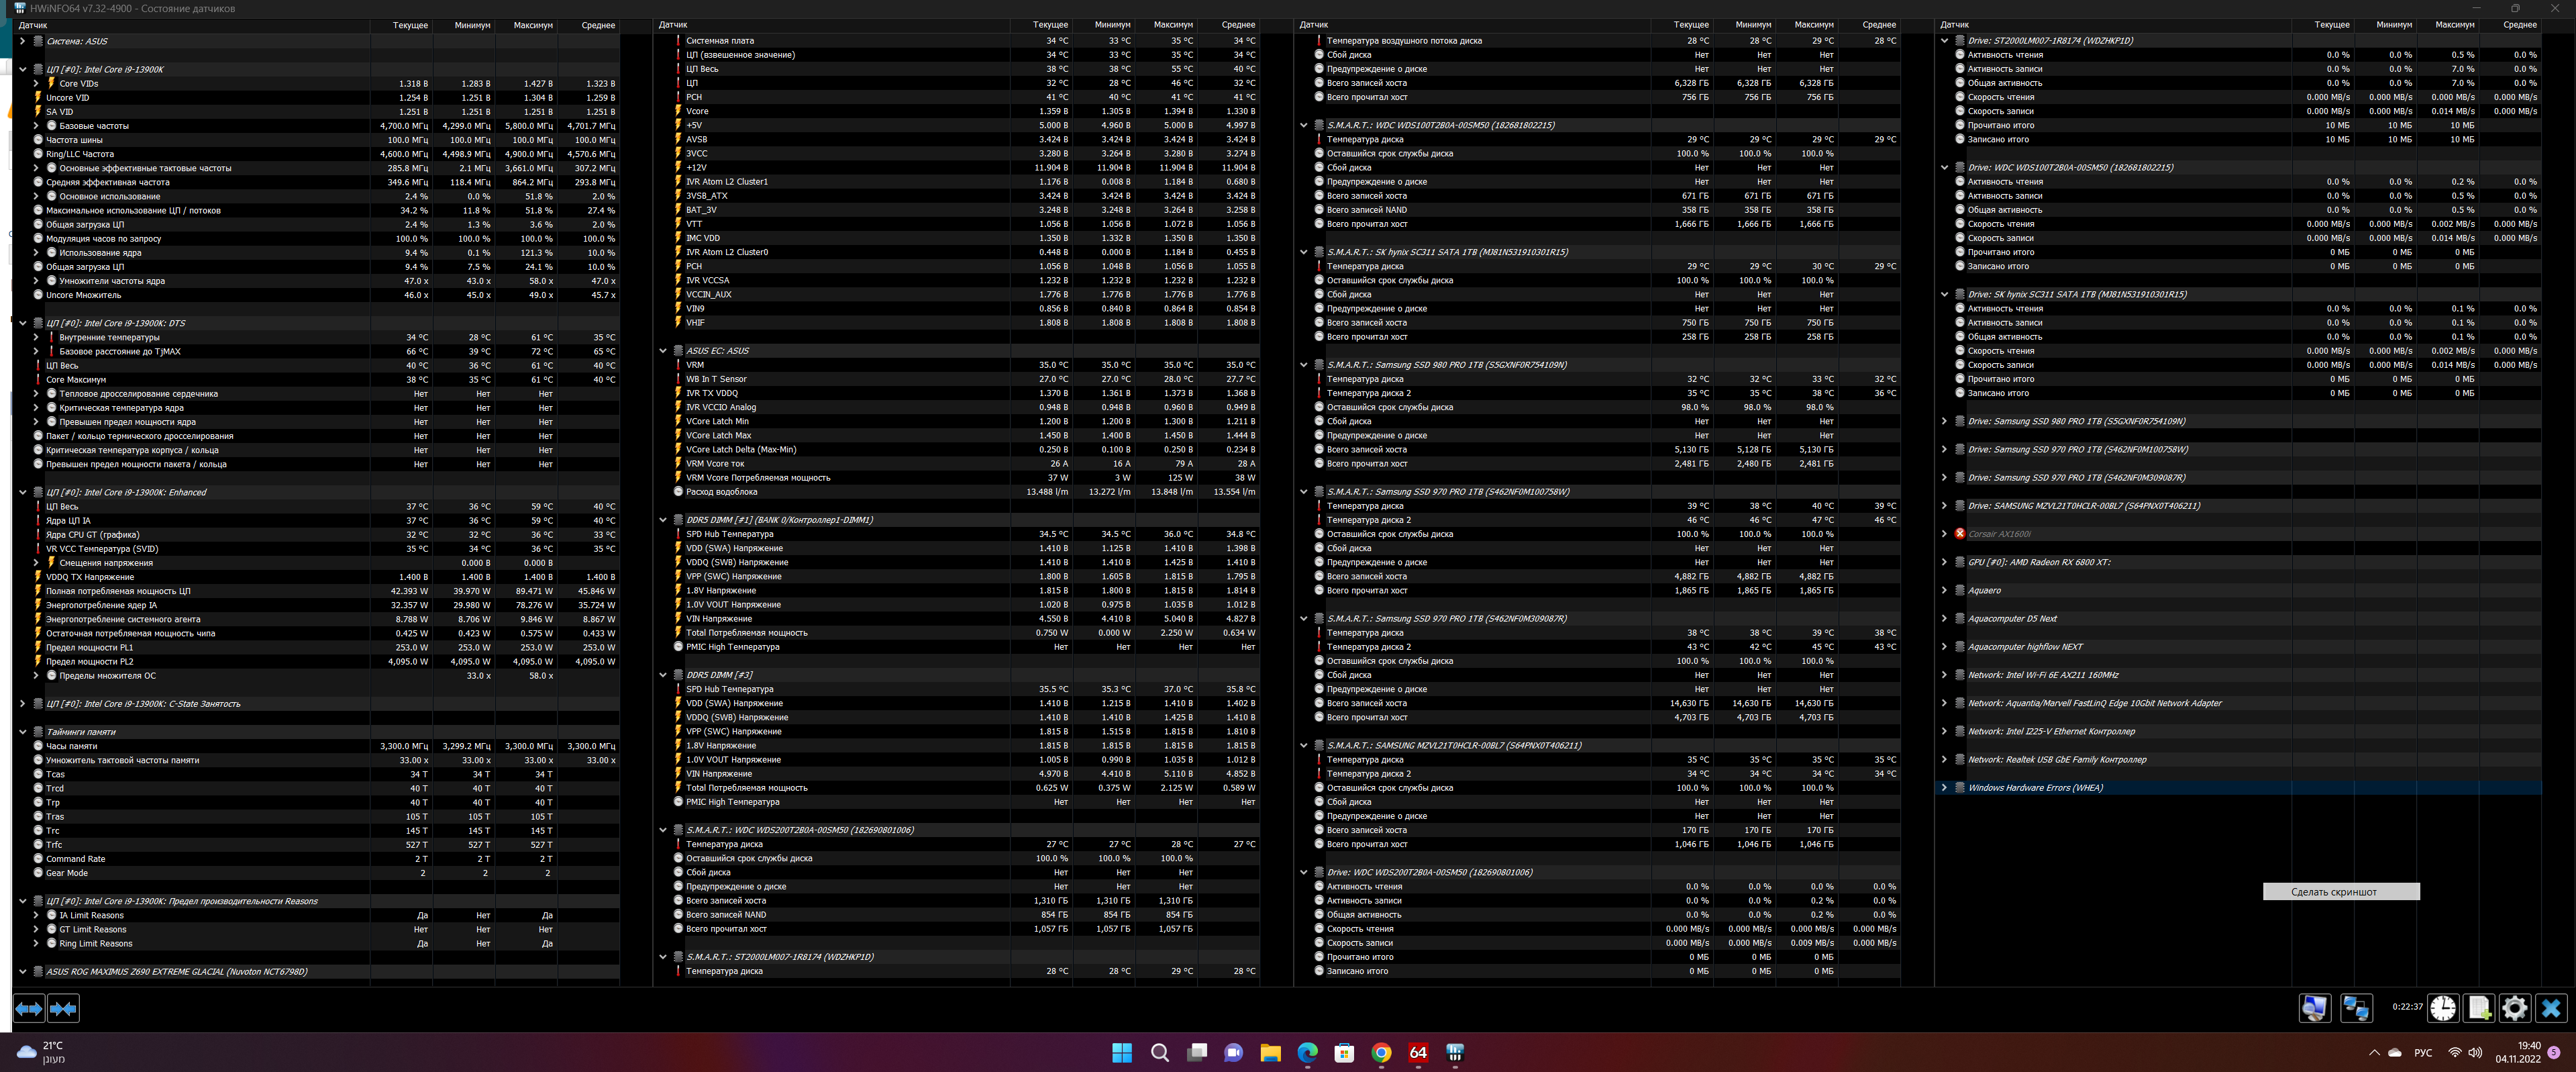The height and width of the screenshot is (1072, 2576).
Task: Expand the Corsair AX1600i sensor group
Action: pyautogui.click(x=1944, y=534)
